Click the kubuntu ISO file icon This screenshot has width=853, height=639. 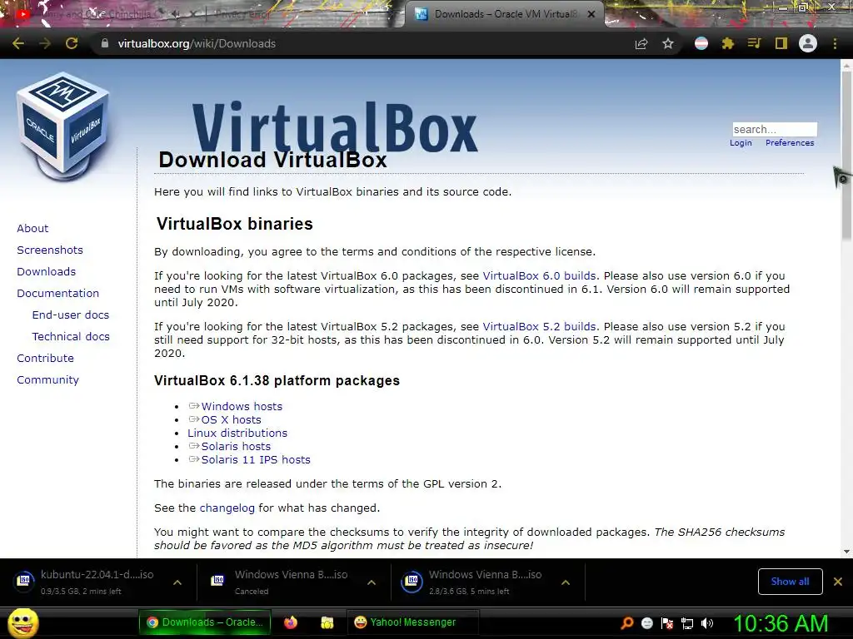click(x=24, y=580)
